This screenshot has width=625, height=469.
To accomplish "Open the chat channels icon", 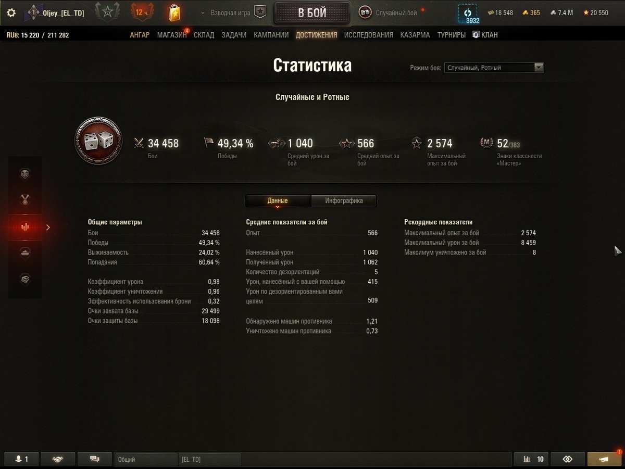I will point(95,459).
